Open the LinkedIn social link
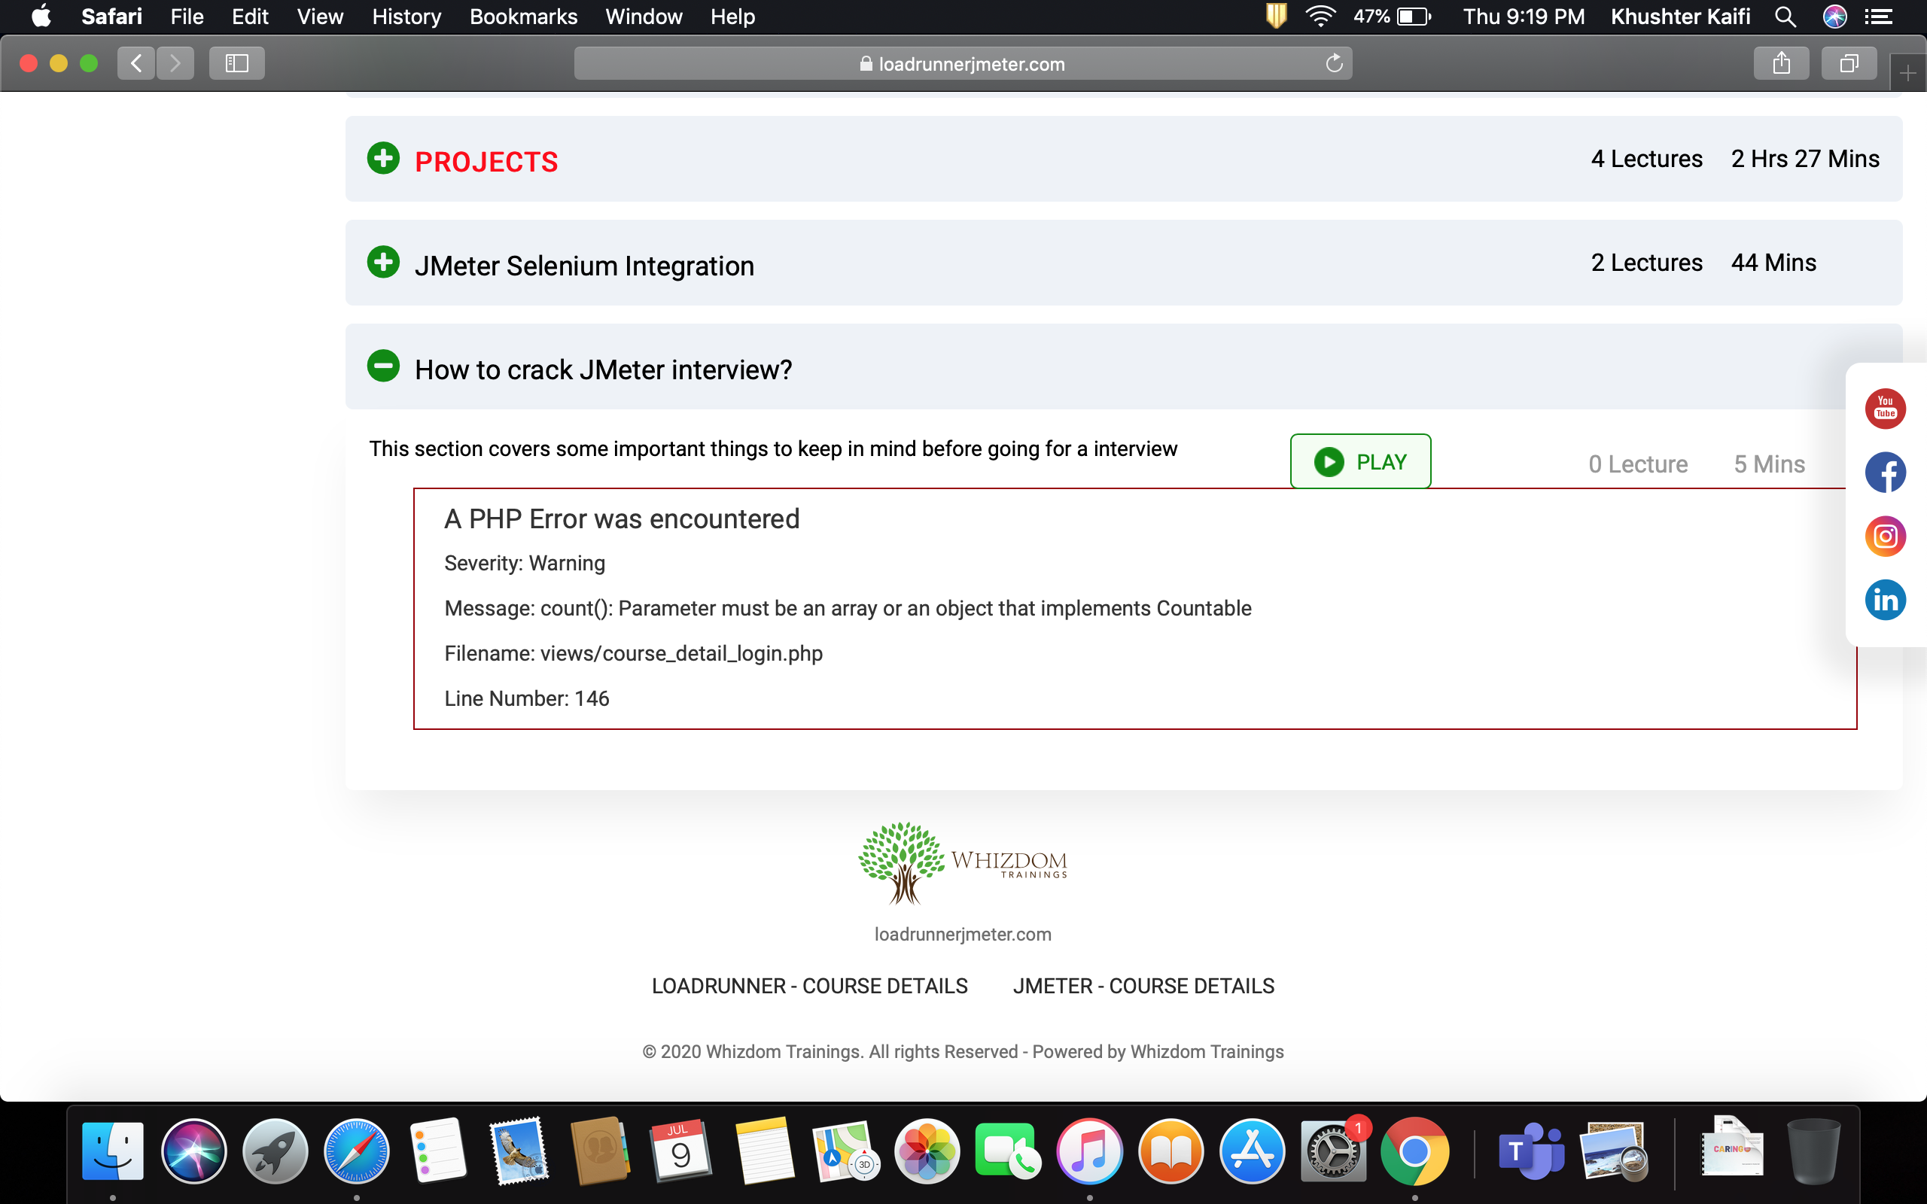This screenshot has height=1204, width=1927. (1885, 600)
